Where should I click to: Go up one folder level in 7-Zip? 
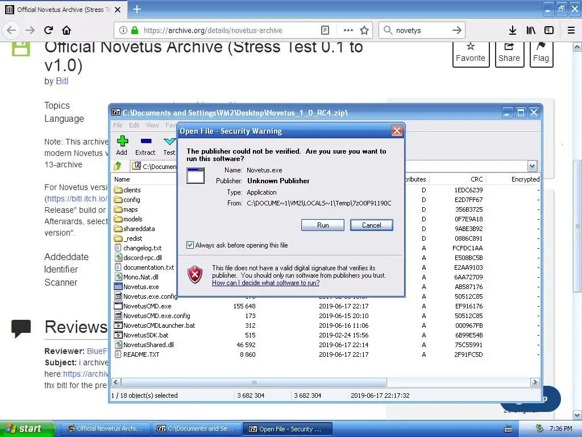(118, 166)
